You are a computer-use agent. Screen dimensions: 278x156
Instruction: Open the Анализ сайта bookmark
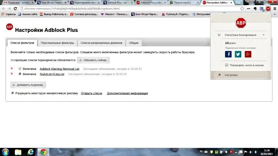pos(28,14)
